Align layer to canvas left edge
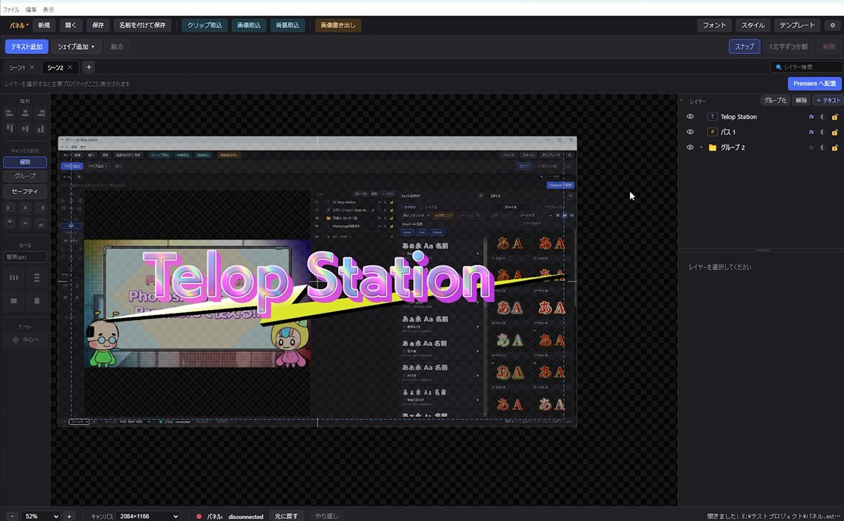 point(10,208)
